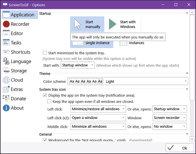
Task: Go to the Tasks tab label
Action: click(16, 43)
